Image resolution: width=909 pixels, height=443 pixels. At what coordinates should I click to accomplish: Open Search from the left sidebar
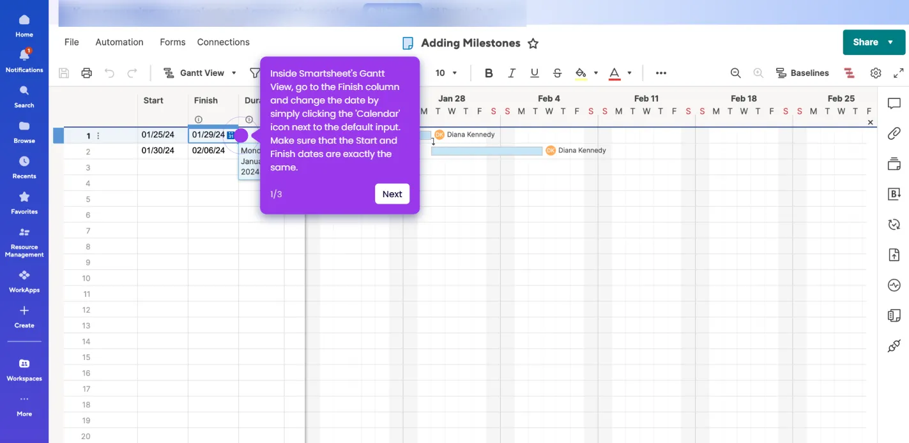24,96
